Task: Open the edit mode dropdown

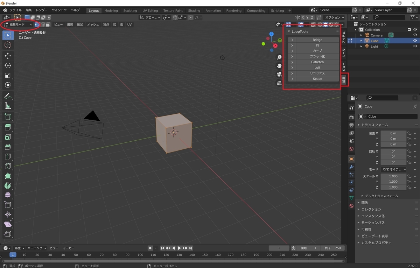Action: click(17, 24)
